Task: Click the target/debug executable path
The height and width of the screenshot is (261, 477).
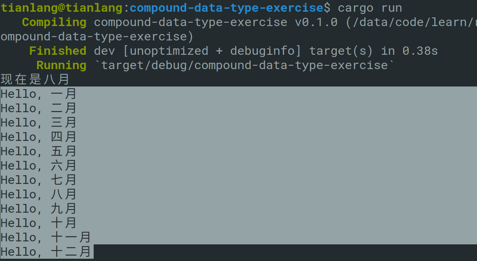Action: pos(244,65)
